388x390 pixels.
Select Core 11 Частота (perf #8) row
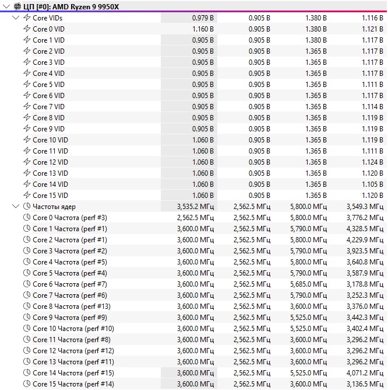point(204,340)
